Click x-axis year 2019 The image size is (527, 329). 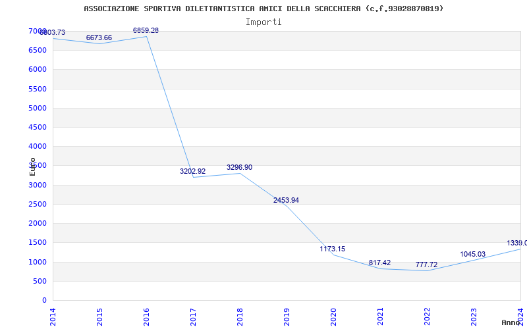pos(287,316)
